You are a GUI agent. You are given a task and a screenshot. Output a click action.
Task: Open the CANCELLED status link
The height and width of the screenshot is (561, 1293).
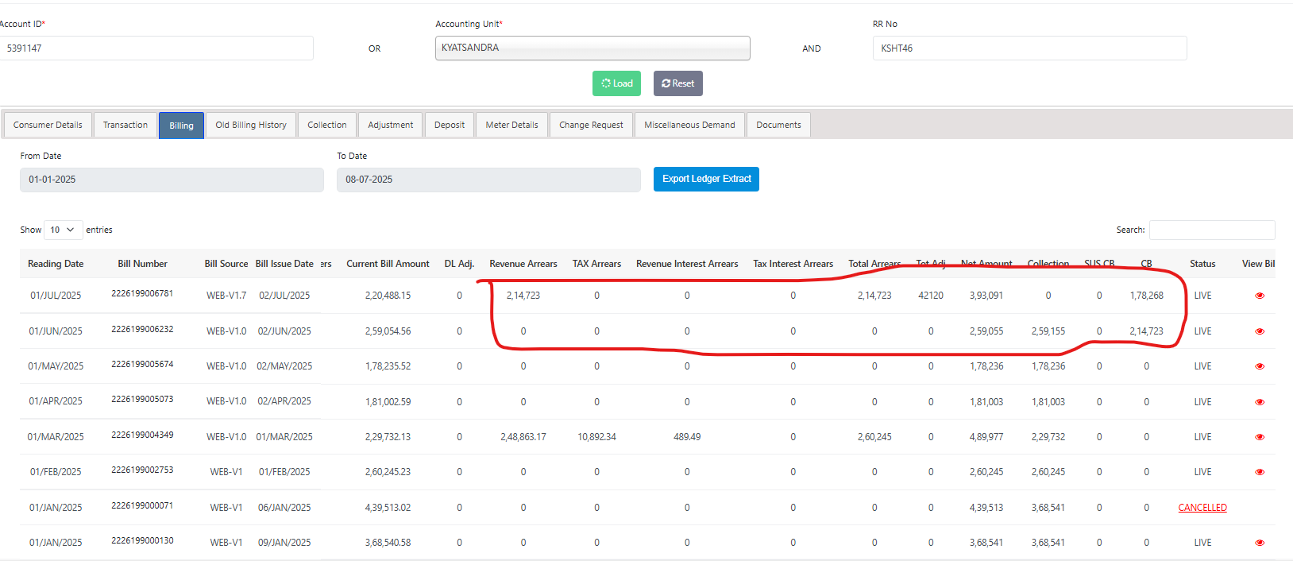[x=1202, y=508]
